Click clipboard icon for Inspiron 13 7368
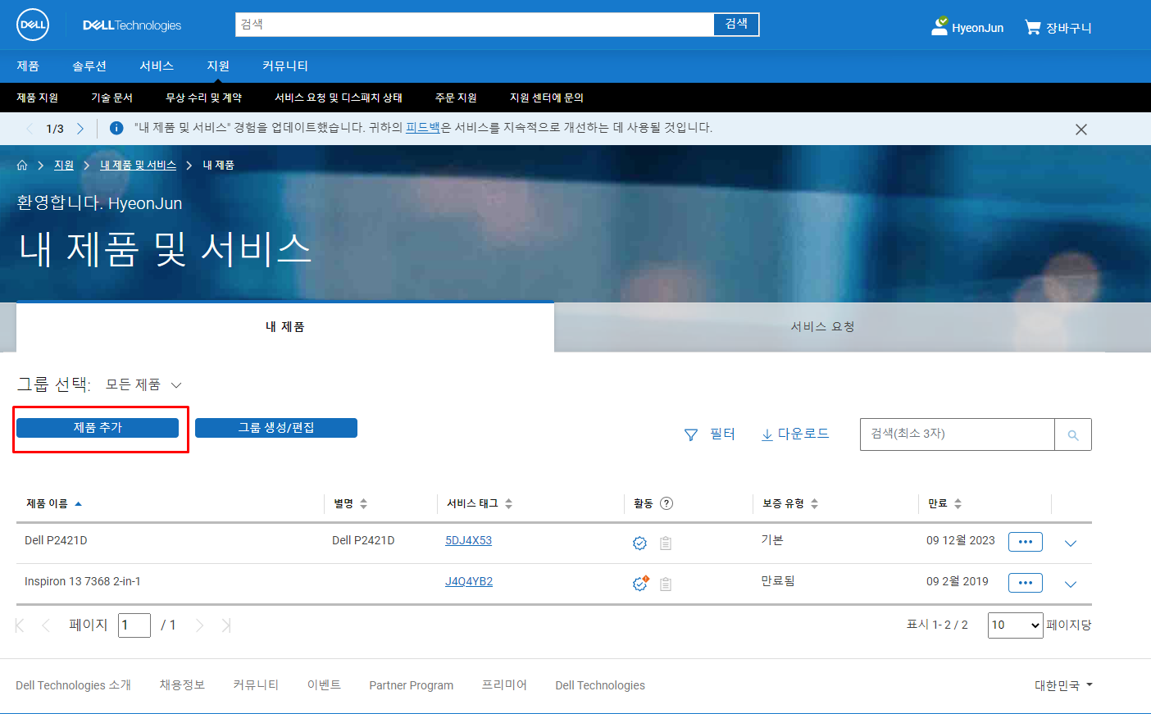 click(666, 584)
